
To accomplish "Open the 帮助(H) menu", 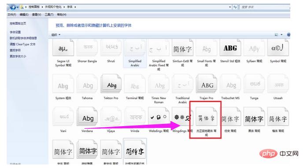I will pyautogui.click(x=62, y=15).
